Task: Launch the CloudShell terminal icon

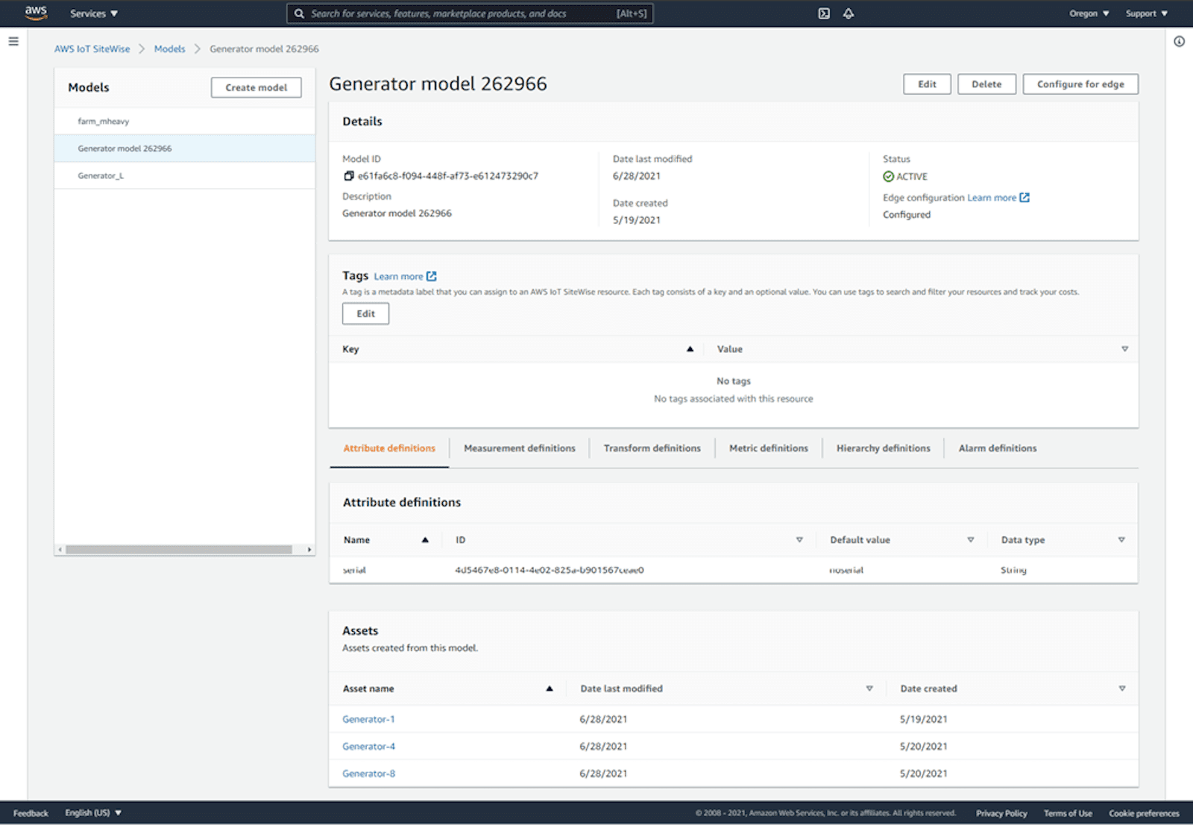Action: pyautogui.click(x=824, y=13)
